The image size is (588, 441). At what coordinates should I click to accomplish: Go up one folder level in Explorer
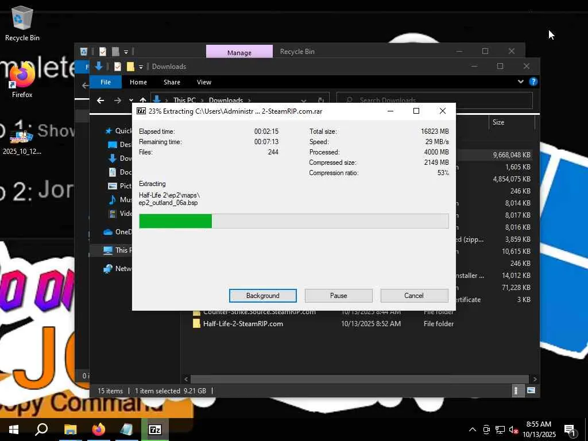[143, 100]
